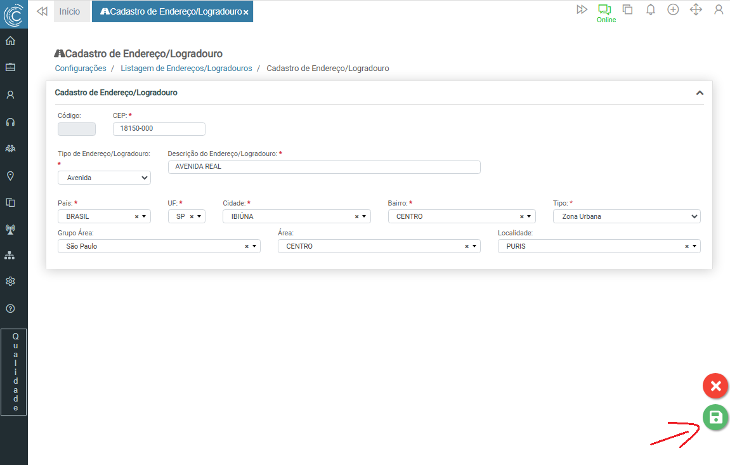Open the help question mark sidebar icon
Screen dimensions: 730x465
point(10,308)
